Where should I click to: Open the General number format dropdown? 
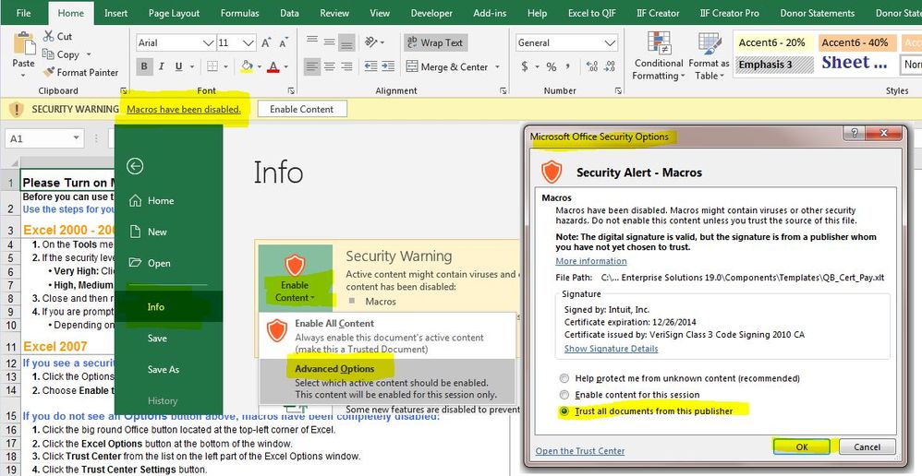pos(609,42)
